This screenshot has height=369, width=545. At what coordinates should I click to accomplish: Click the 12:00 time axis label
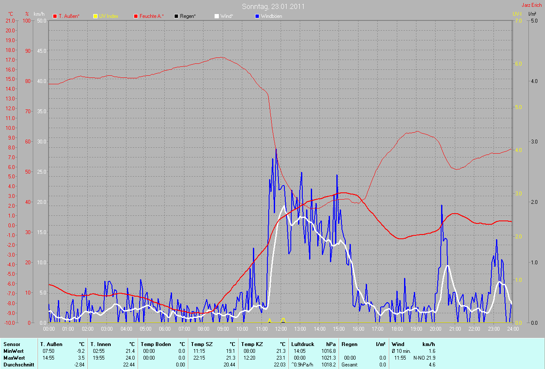[281, 329]
